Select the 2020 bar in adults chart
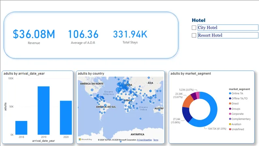Image resolution: width=259 pixels, height=146 pixels. [x=66, y=118]
